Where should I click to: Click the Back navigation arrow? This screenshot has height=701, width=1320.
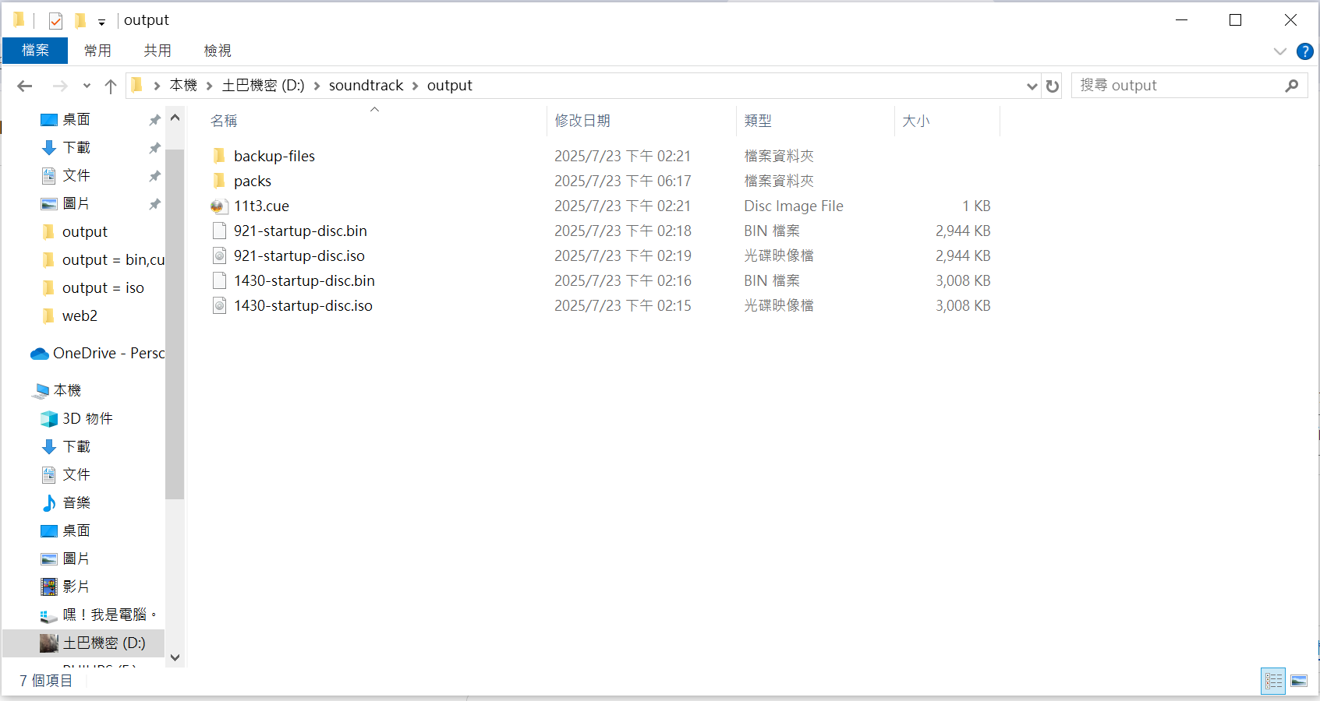tap(25, 86)
